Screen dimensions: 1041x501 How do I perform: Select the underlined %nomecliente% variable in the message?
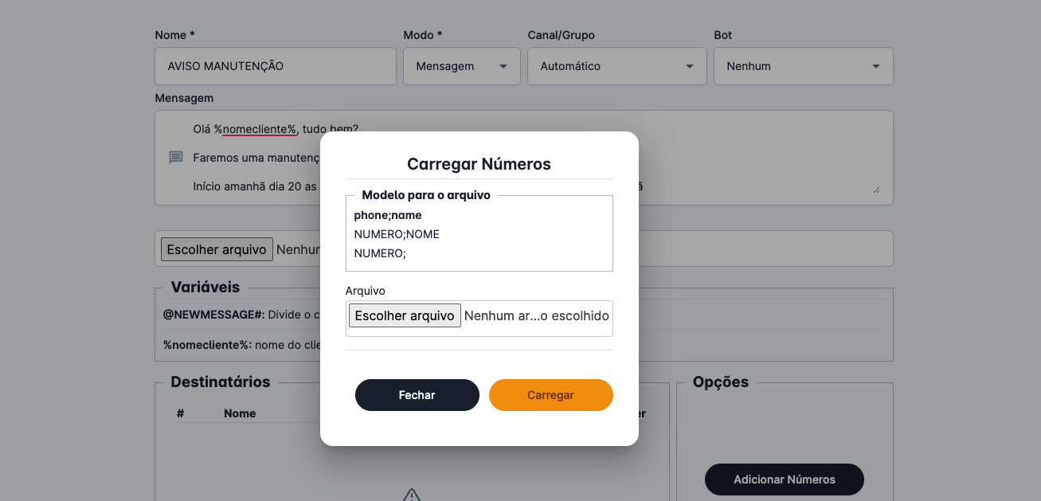(x=256, y=127)
